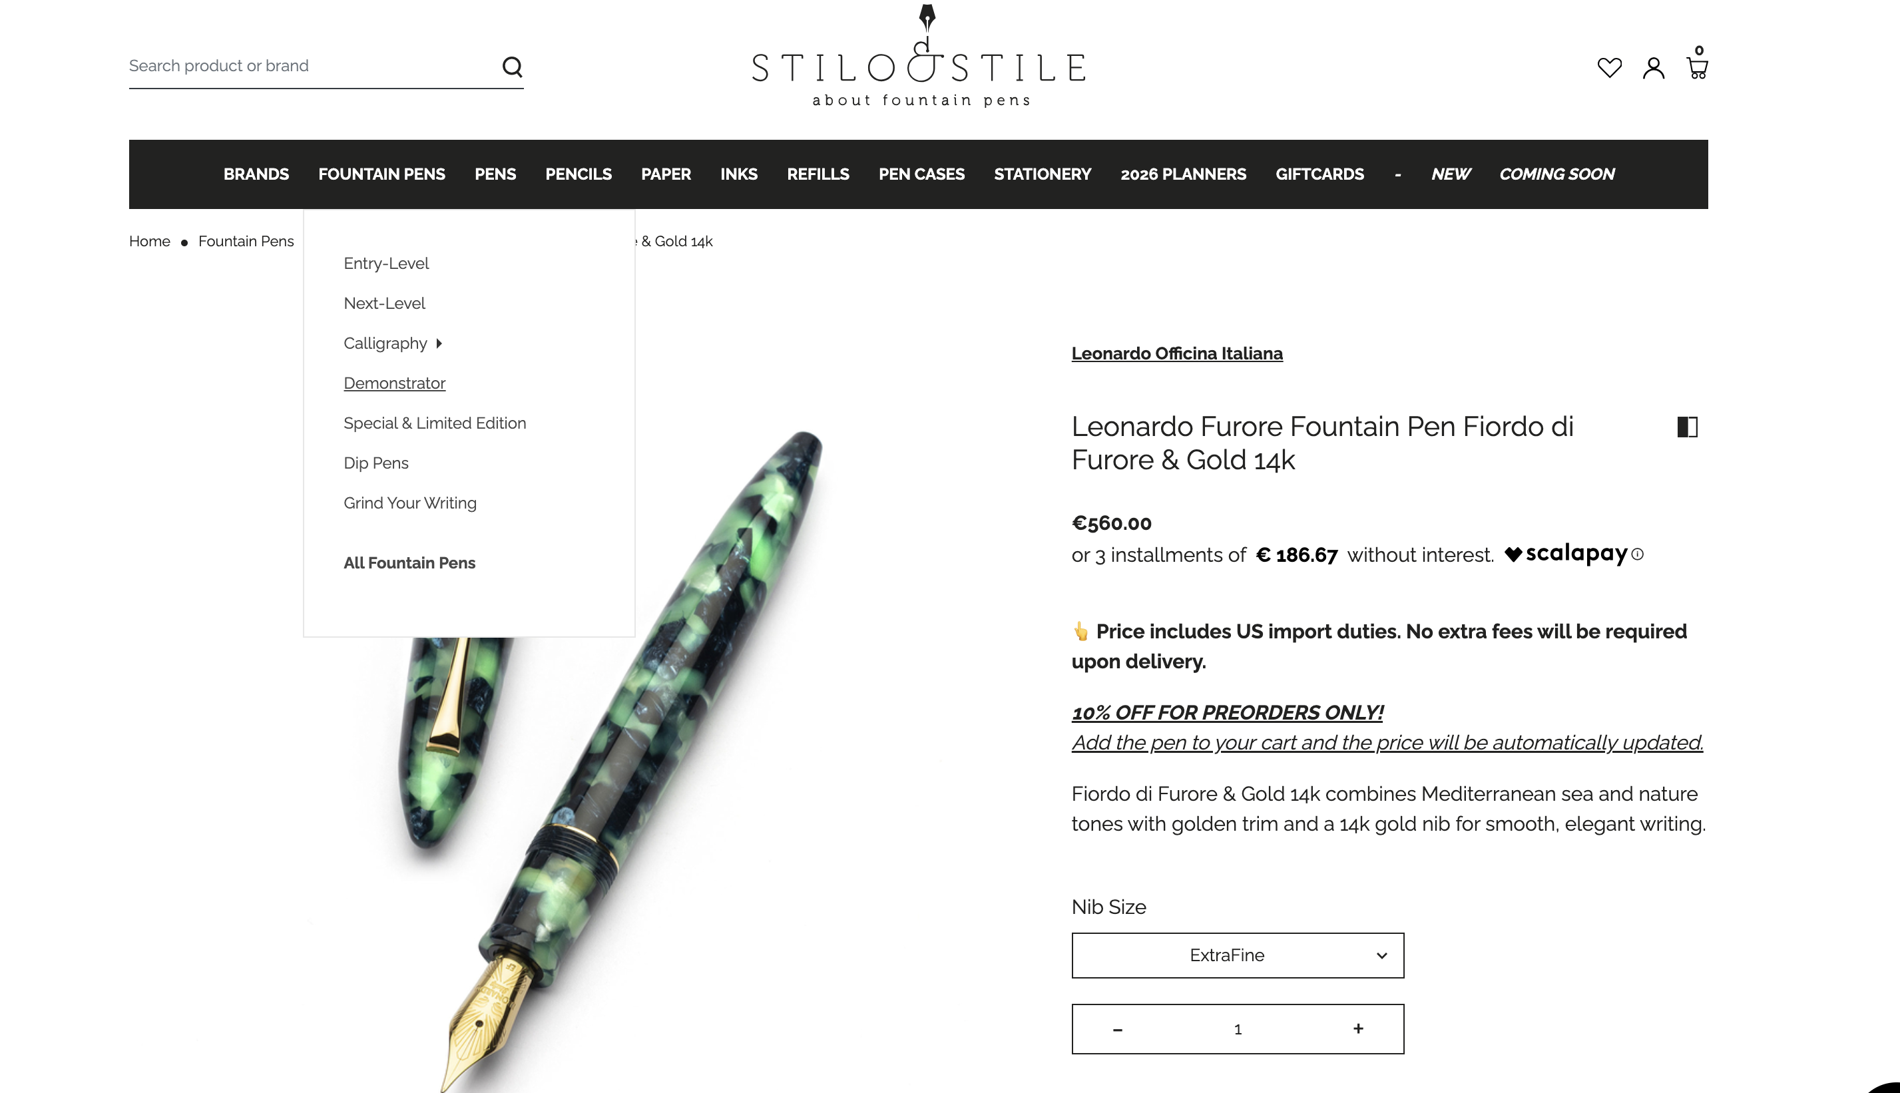This screenshot has height=1093, width=1900.
Task: Expand the Calligraphy submenu arrow
Action: pos(439,343)
